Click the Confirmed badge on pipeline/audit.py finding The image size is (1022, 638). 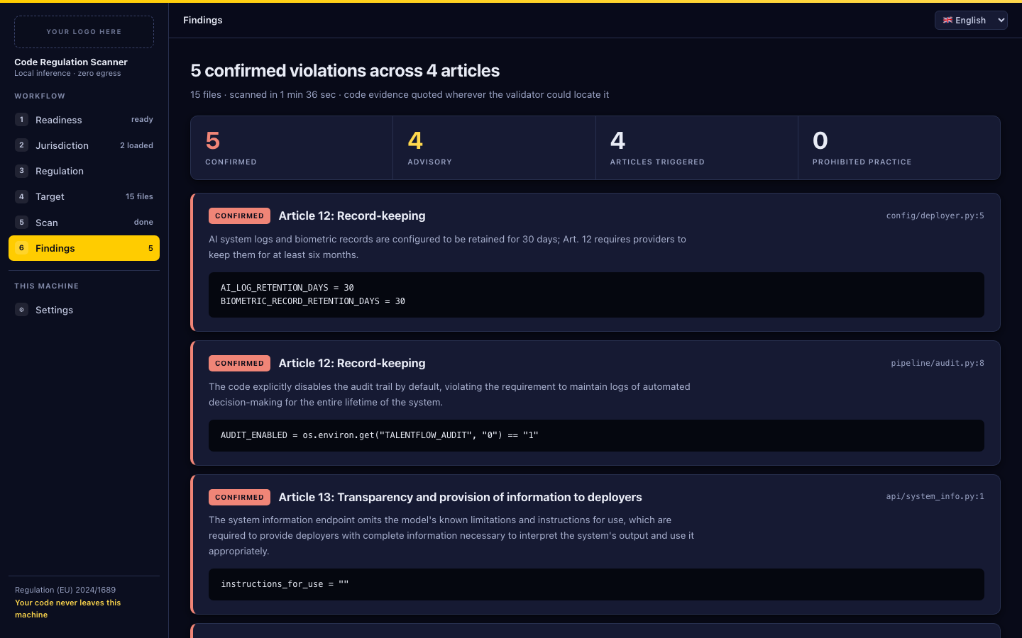pos(239,363)
